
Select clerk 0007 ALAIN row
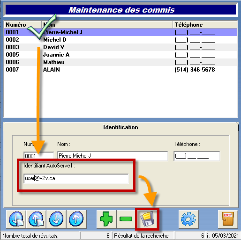[120, 70]
